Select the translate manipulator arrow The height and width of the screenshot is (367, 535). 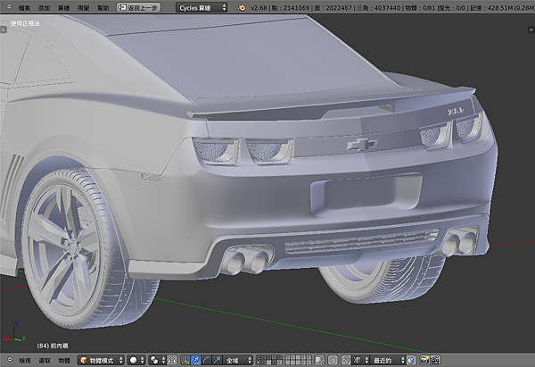[x=196, y=360]
